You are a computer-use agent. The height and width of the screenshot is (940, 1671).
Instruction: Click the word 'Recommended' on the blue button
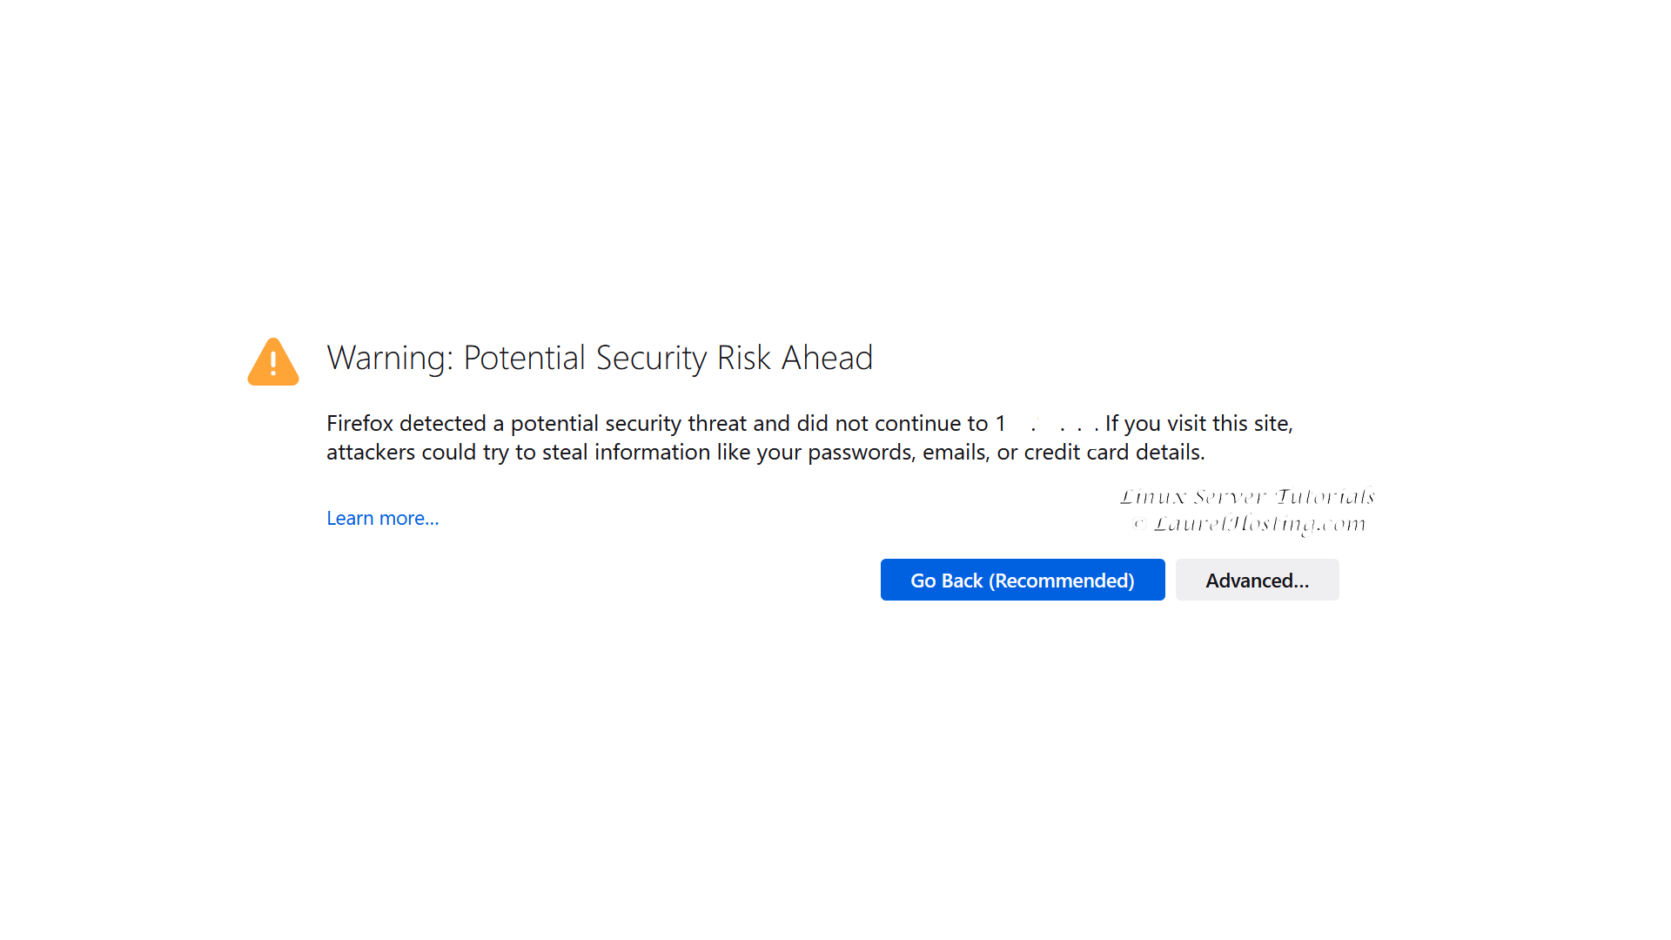pos(1063,581)
